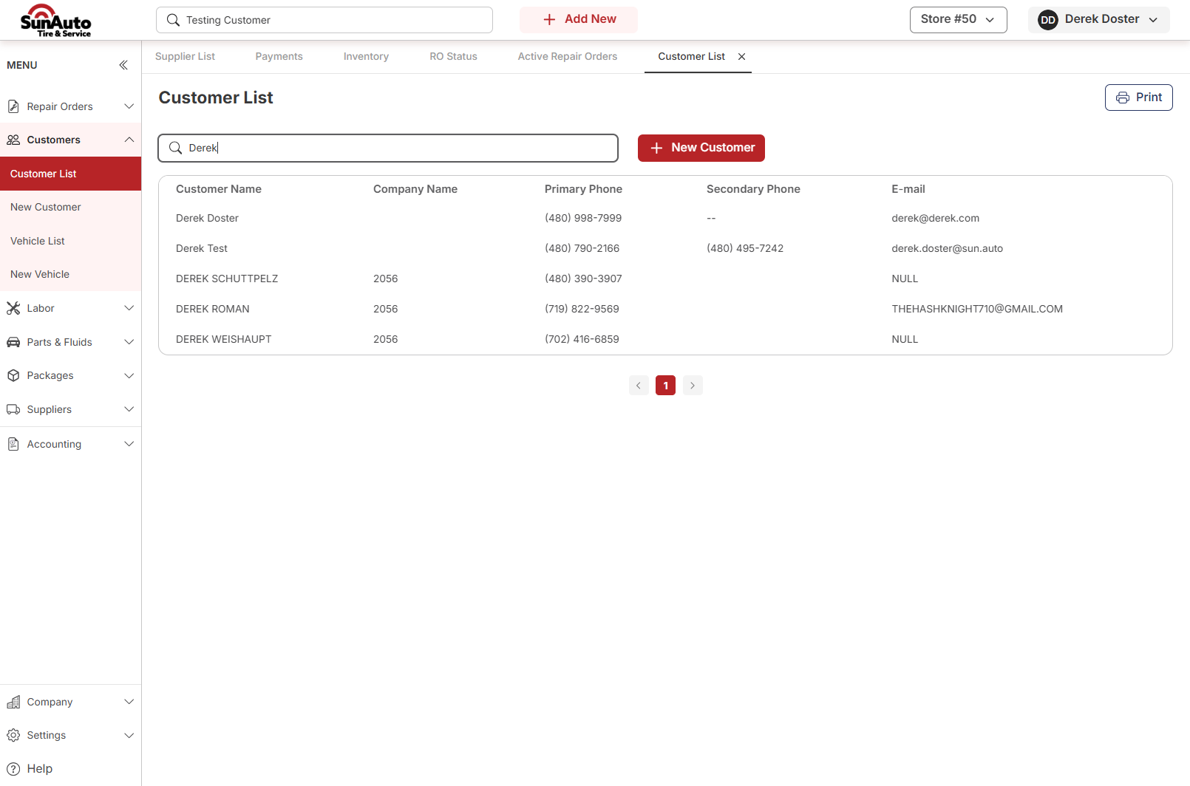Switch to the Payments tab
The height and width of the screenshot is (786, 1190).
tap(279, 56)
